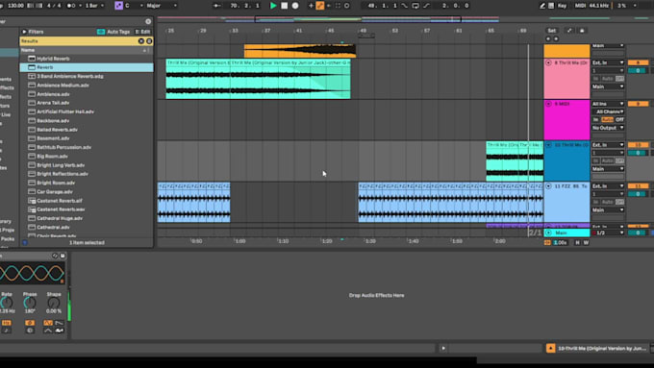654x368 pixels.
Task: Toggle the Key map mode switch
Action: tap(562, 6)
